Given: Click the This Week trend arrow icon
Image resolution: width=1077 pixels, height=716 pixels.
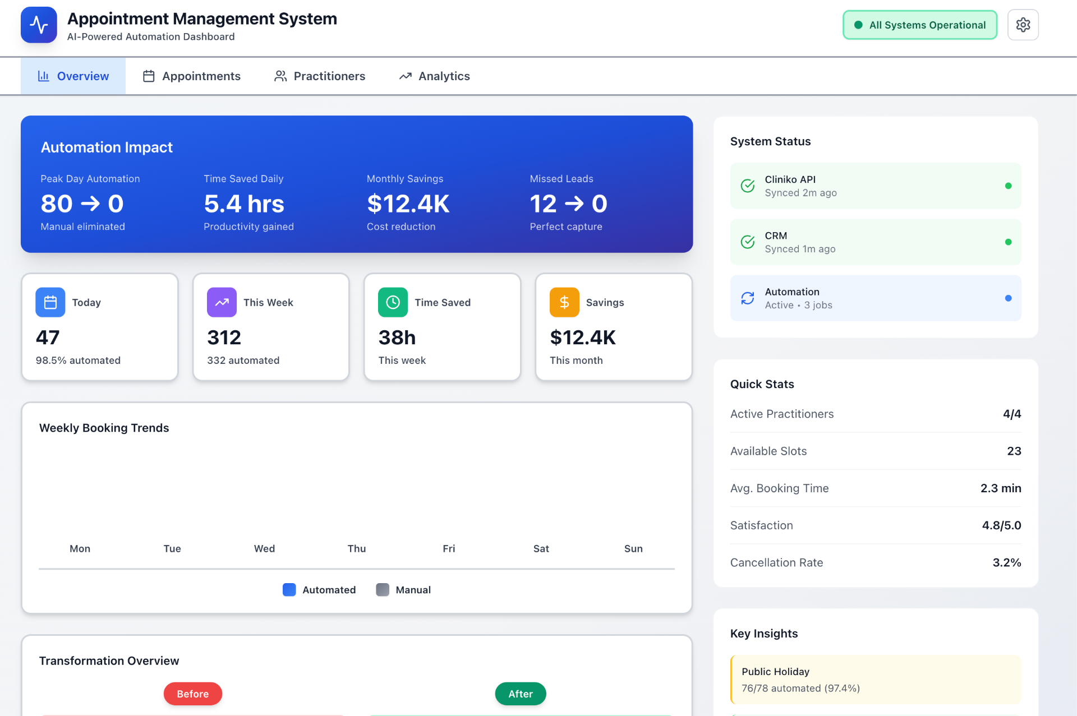Looking at the screenshot, I should (x=221, y=302).
